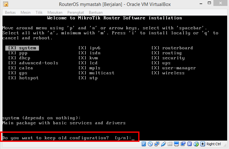Click the video capture status icon
Viewport: 229px width, 149px height.
(x=183, y=144)
